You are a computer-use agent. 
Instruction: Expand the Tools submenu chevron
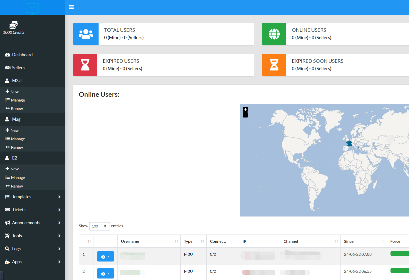coord(59,236)
